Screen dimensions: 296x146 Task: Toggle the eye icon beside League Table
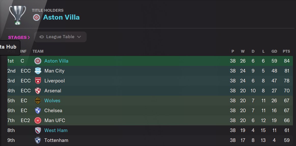click(x=42, y=37)
